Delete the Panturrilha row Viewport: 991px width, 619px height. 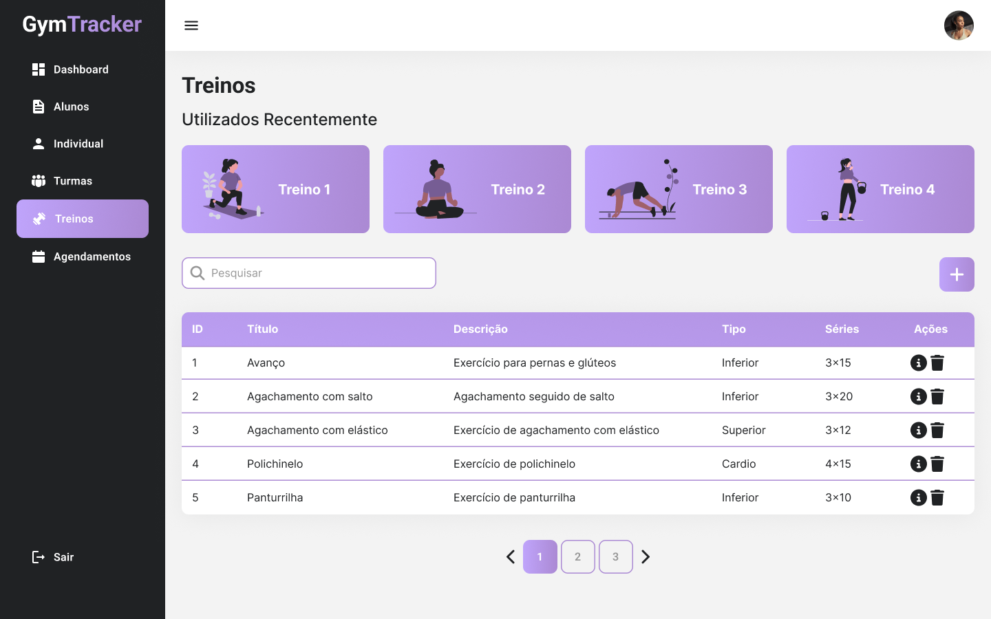click(x=937, y=498)
